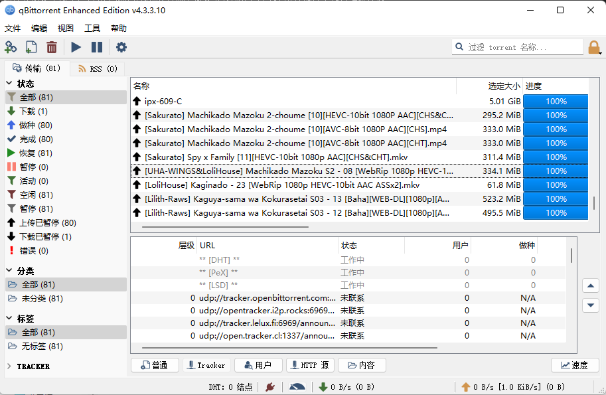Click the tracker move down arrow button
Viewport: 606px width, 395px height.
pos(591,305)
